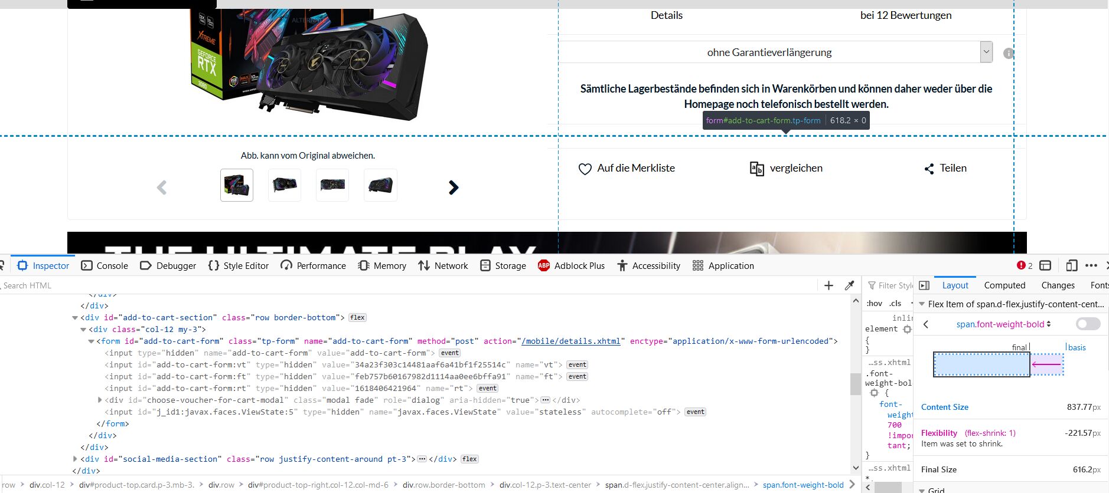Select span.font-weight-bold breadcrumb
Image resolution: width=1109 pixels, height=493 pixels.
coord(803,485)
